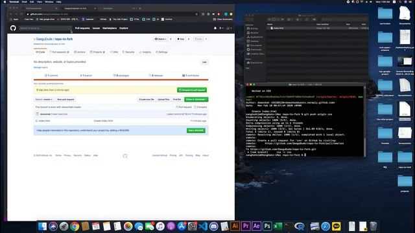Select the Security tab

pyautogui.click(x=128, y=52)
